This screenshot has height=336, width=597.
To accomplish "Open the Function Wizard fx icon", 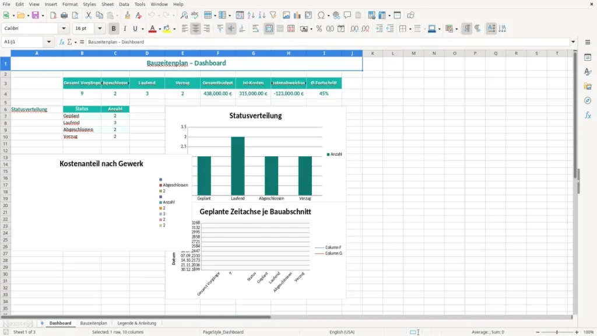I will click(x=62, y=42).
